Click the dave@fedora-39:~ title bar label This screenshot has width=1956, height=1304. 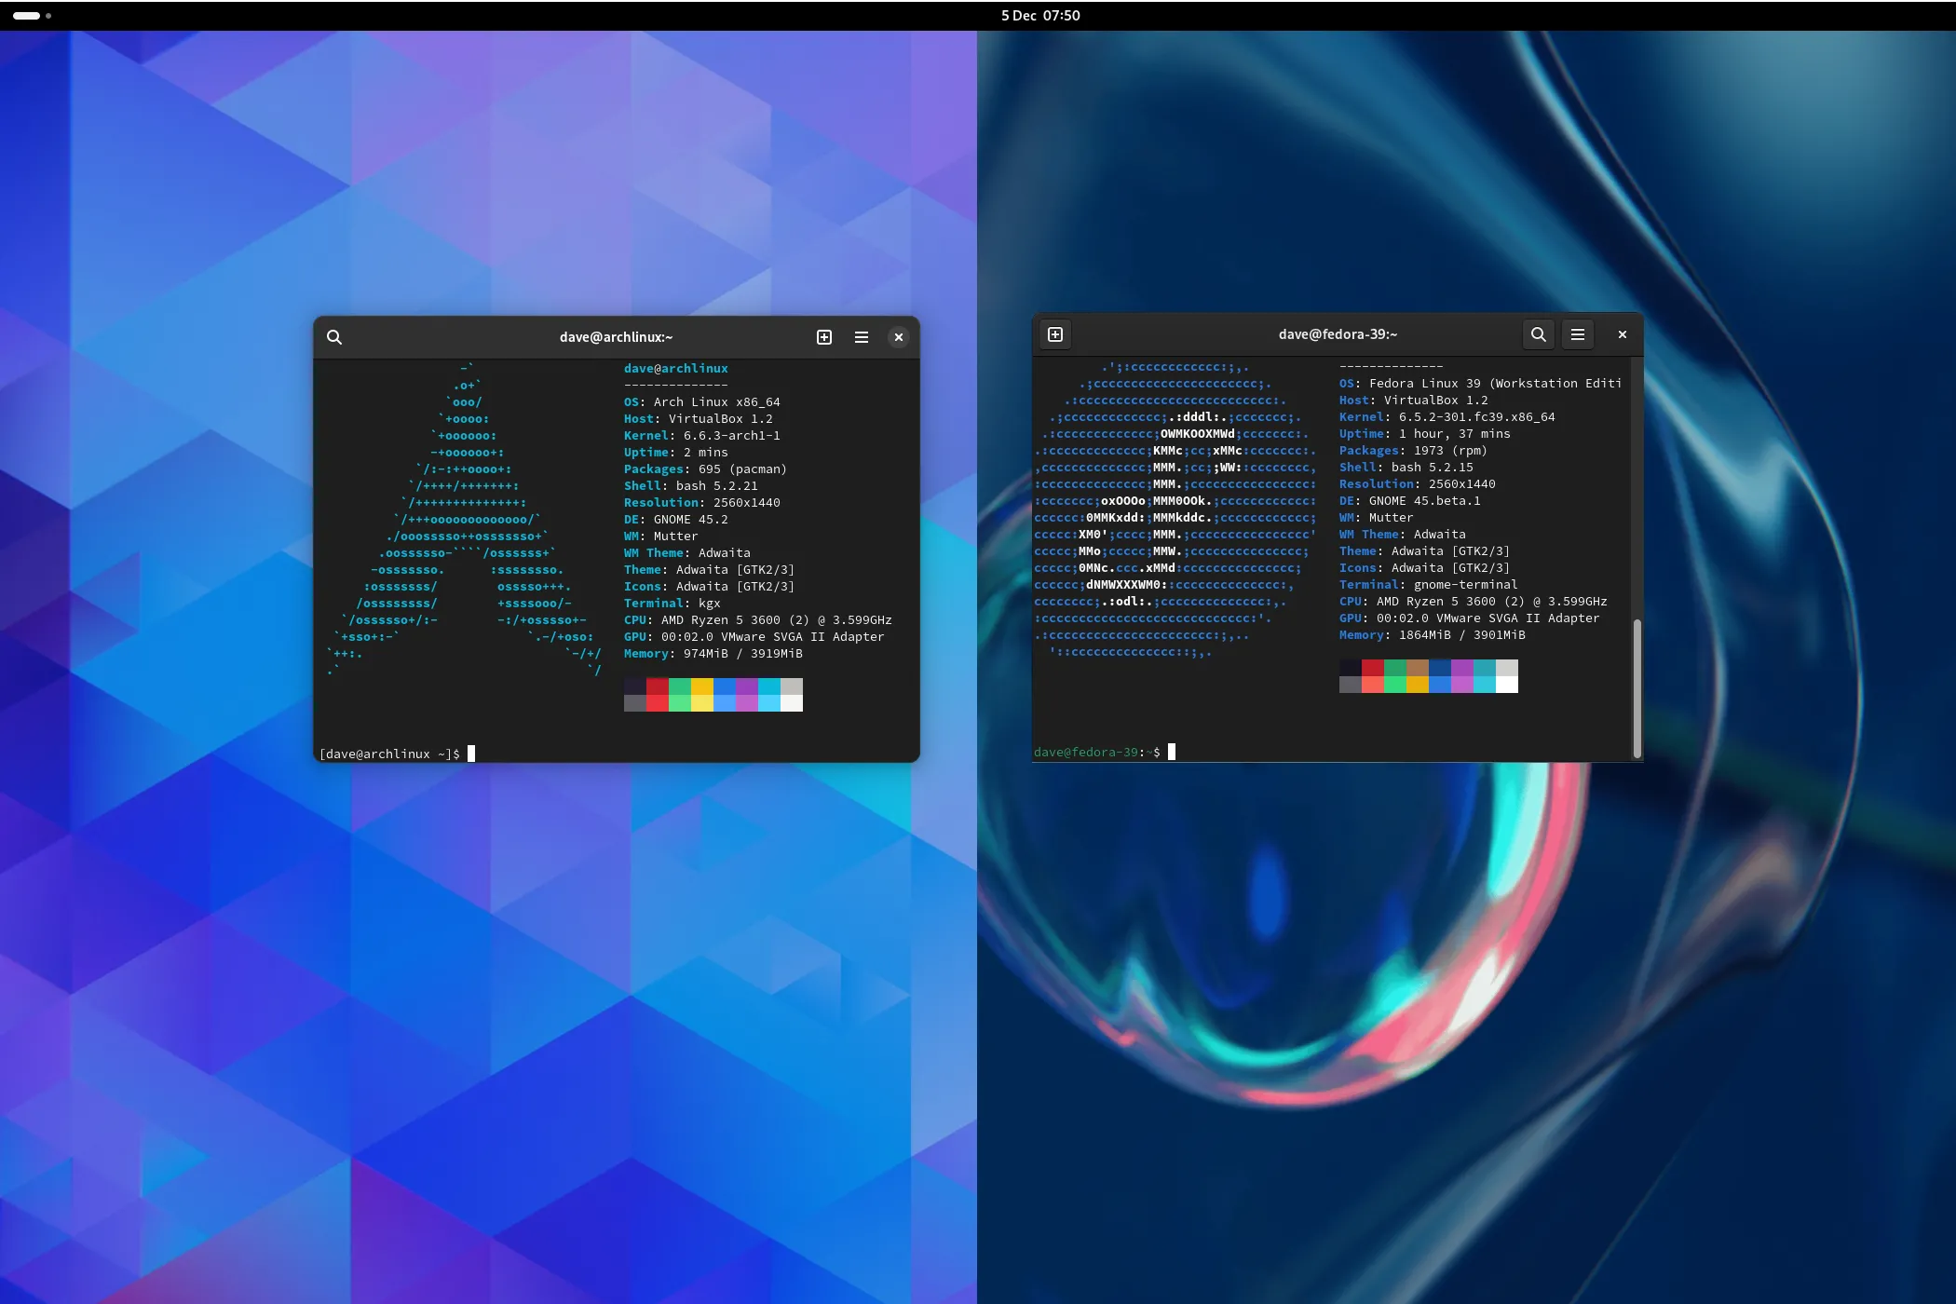coord(1338,334)
